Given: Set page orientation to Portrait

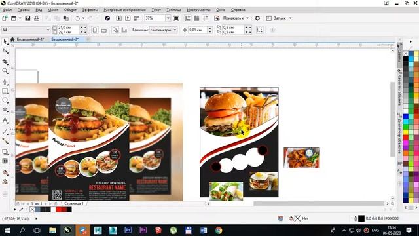Looking at the screenshot, I should (x=94, y=30).
